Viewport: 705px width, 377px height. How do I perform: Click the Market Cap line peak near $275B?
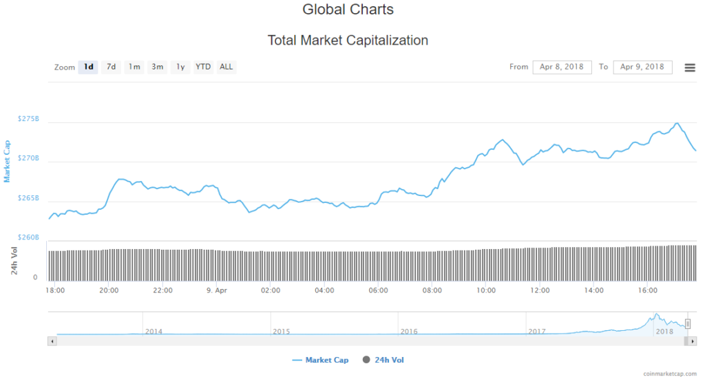point(677,123)
